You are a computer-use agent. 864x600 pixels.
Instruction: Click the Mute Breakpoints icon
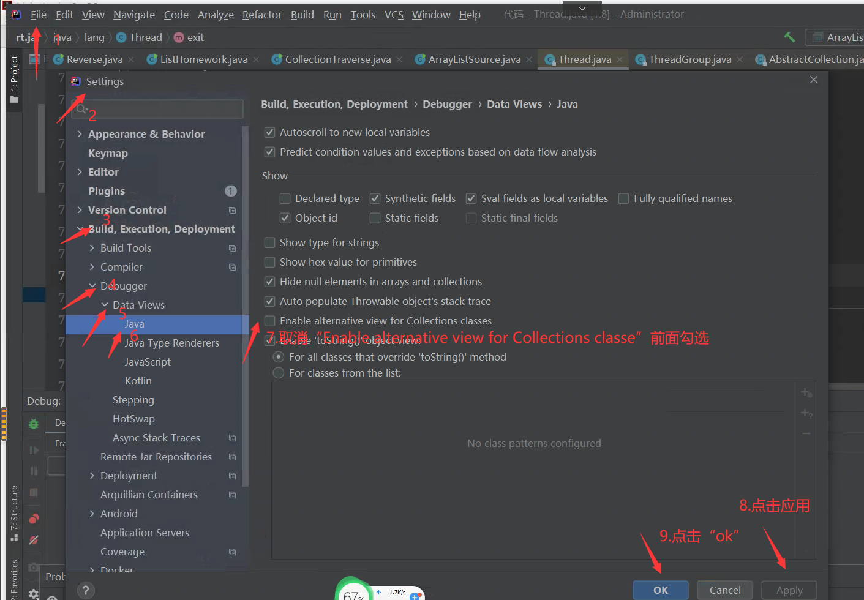[33, 540]
